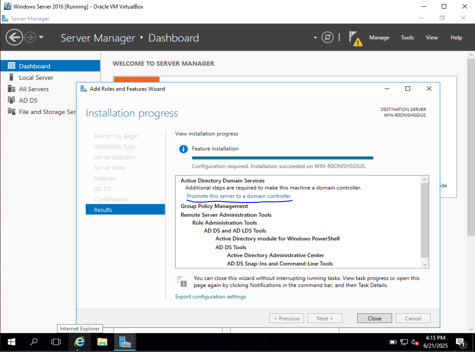Click Export configuration settings link

[x=210, y=296]
